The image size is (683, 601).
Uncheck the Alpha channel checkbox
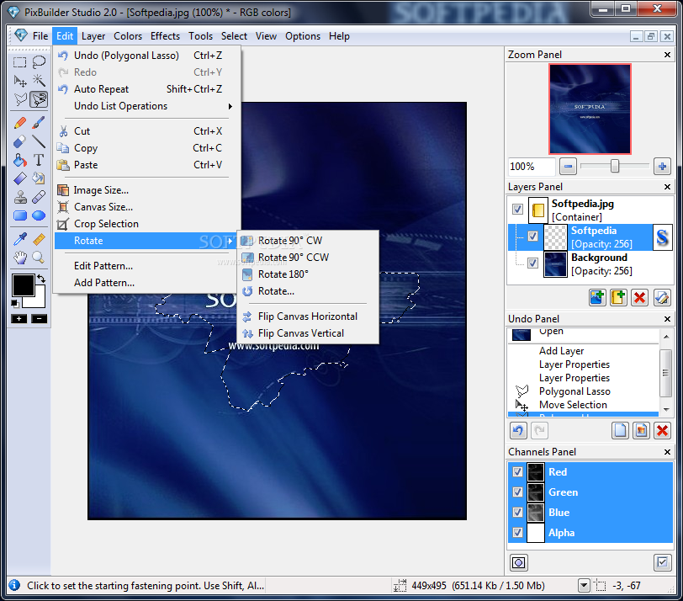click(x=517, y=532)
